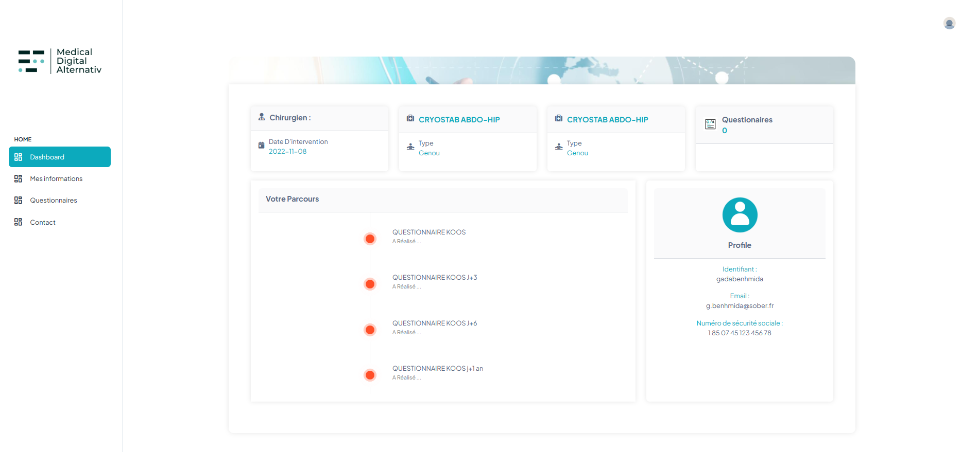This screenshot has height=452, width=961.
Task: Go to Mes informations page
Action: (x=56, y=178)
